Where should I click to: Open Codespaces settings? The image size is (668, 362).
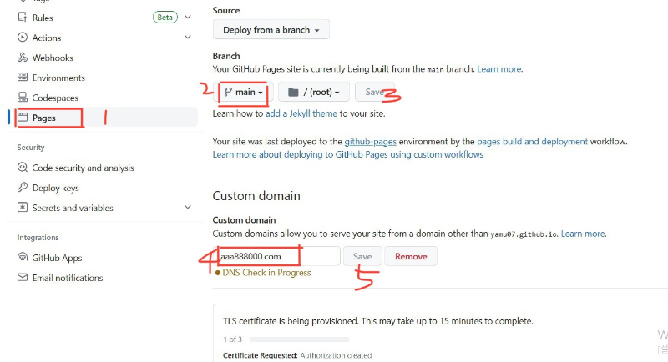[x=55, y=98]
